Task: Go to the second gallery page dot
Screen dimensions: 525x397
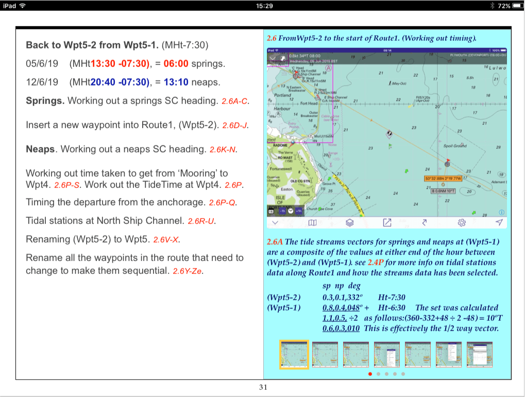Action: point(378,374)
